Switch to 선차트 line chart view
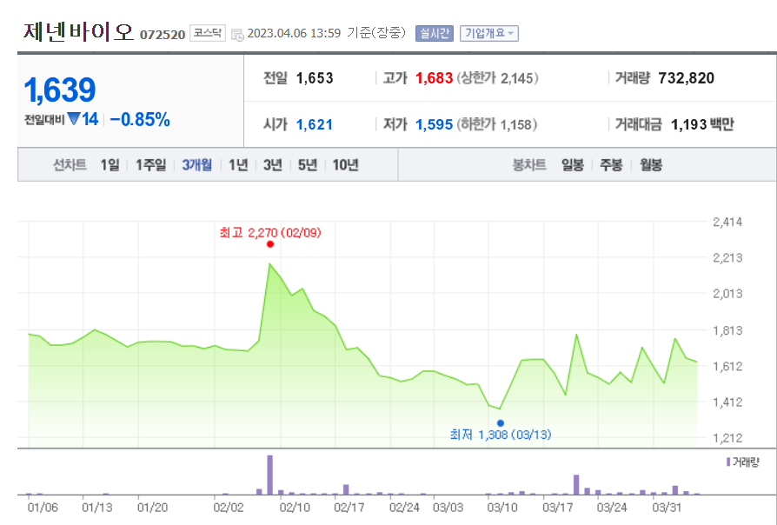The height and width of the screenshot is (525, 777). (x=70, y=164)
